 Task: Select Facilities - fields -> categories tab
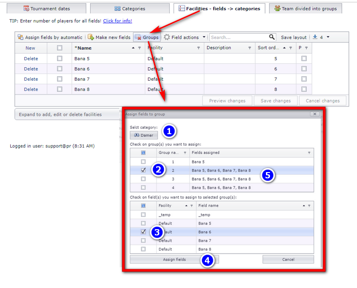coord(219,8)
